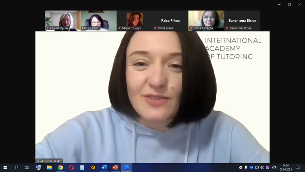Open the Task View icon

pyautogui.click(x=27, y=168)
